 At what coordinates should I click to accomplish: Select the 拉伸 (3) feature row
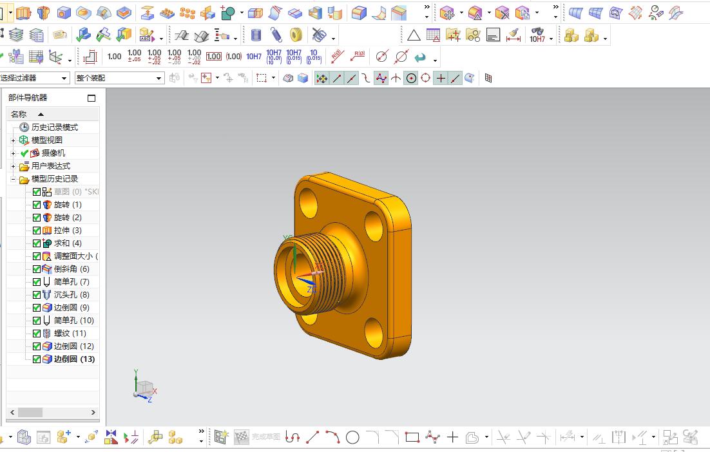pyautogui.click(x=68, y=231)
